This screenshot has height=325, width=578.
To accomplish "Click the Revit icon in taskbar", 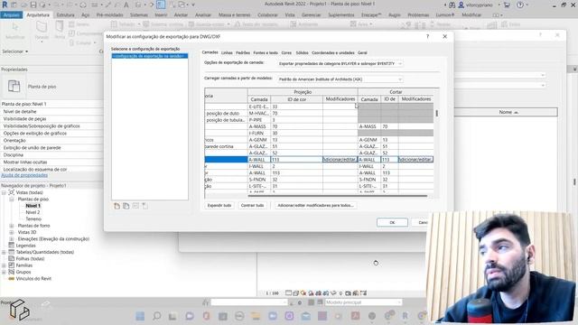I will [406, 316].
